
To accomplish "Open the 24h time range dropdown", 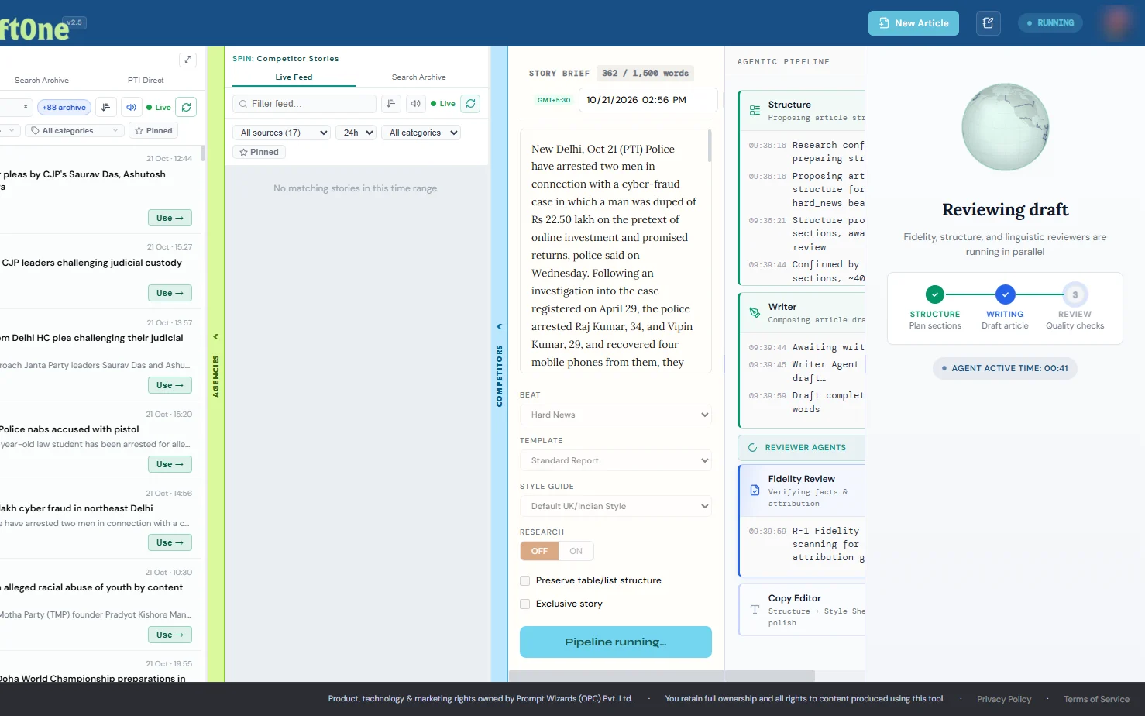I will pyautogui.click(x=356, y=133).
